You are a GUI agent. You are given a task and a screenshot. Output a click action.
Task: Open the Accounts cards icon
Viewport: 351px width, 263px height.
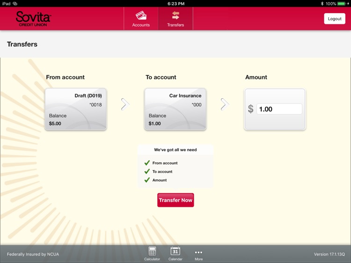point(141,15)
